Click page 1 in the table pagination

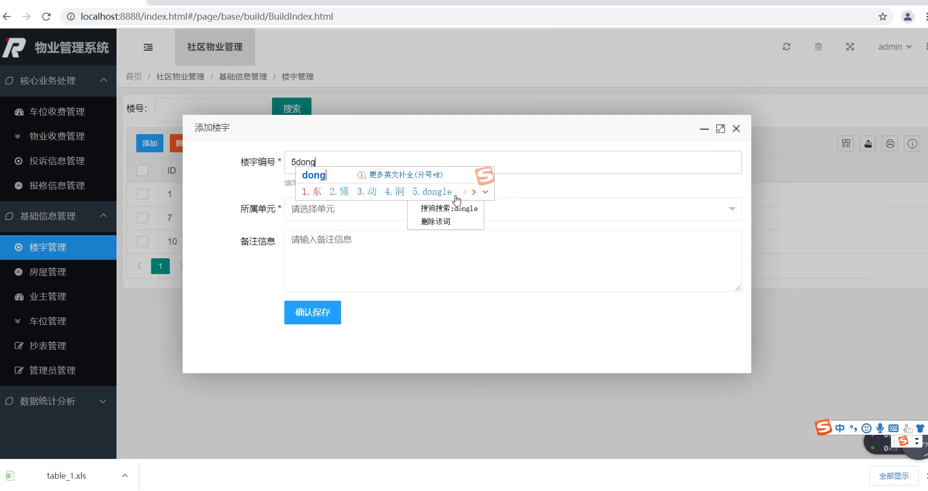pyautogui.click(x=160, y=266)
